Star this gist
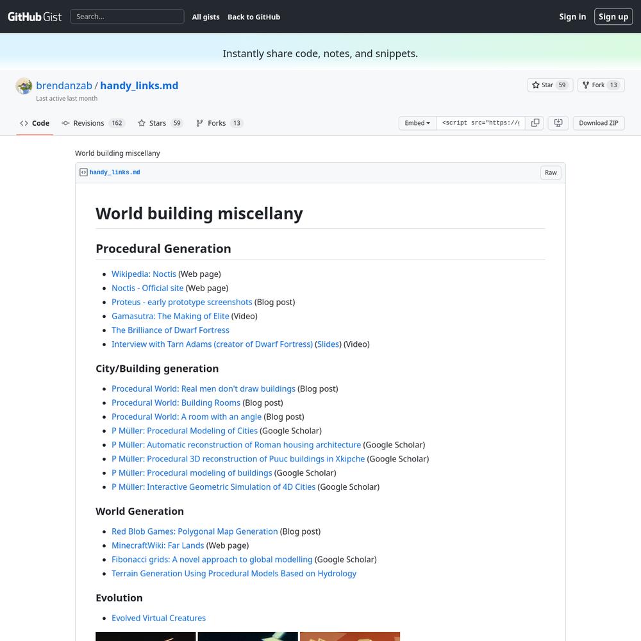Screen dimensions: 641x641 point(550,85)
